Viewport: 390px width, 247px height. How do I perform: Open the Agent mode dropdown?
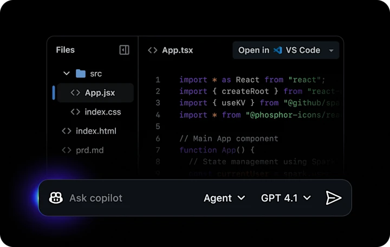point(224,198)
